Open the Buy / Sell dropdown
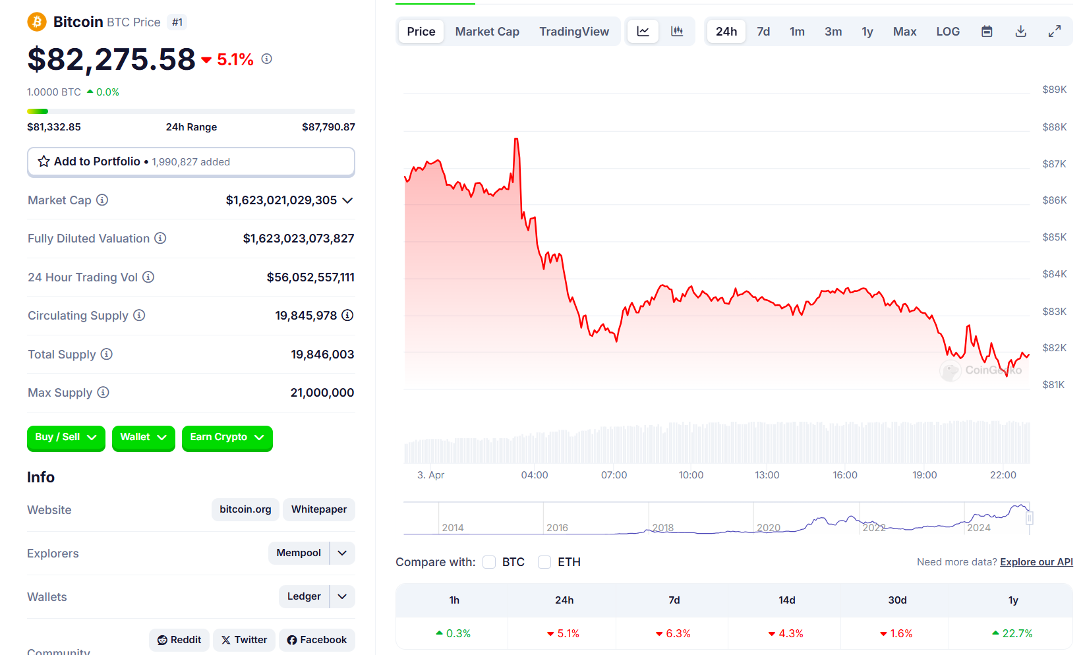This screenshot has height=655, width=1083. pos(66,438)
